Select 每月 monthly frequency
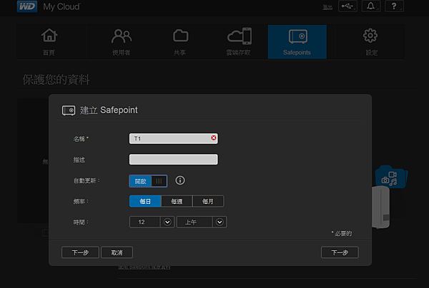429x288 pixels. coord(208,201)
